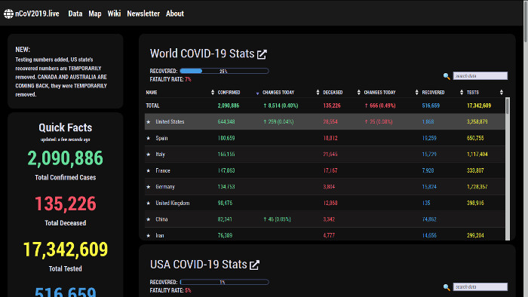This screenshot has height=297, width=528.
Task: Click the nCoV2019.live globe logo icon
Action: 8,14
